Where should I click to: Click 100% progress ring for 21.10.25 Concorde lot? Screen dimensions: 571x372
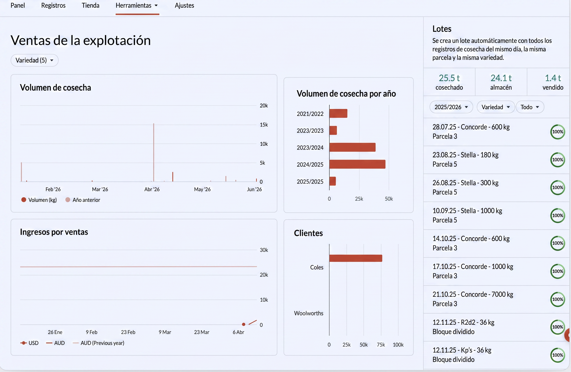(x=558, y=299)
